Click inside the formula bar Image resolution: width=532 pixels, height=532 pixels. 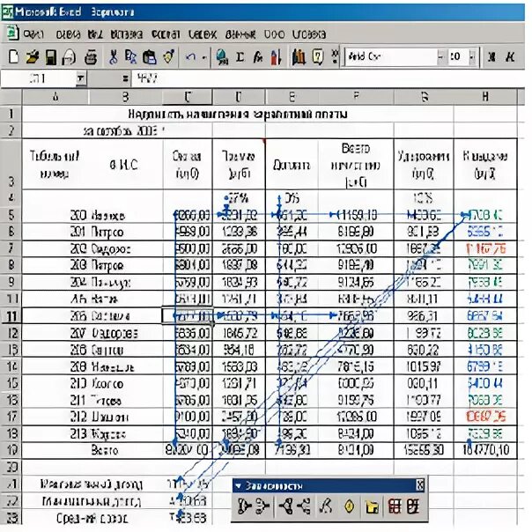tap(326, 78)
